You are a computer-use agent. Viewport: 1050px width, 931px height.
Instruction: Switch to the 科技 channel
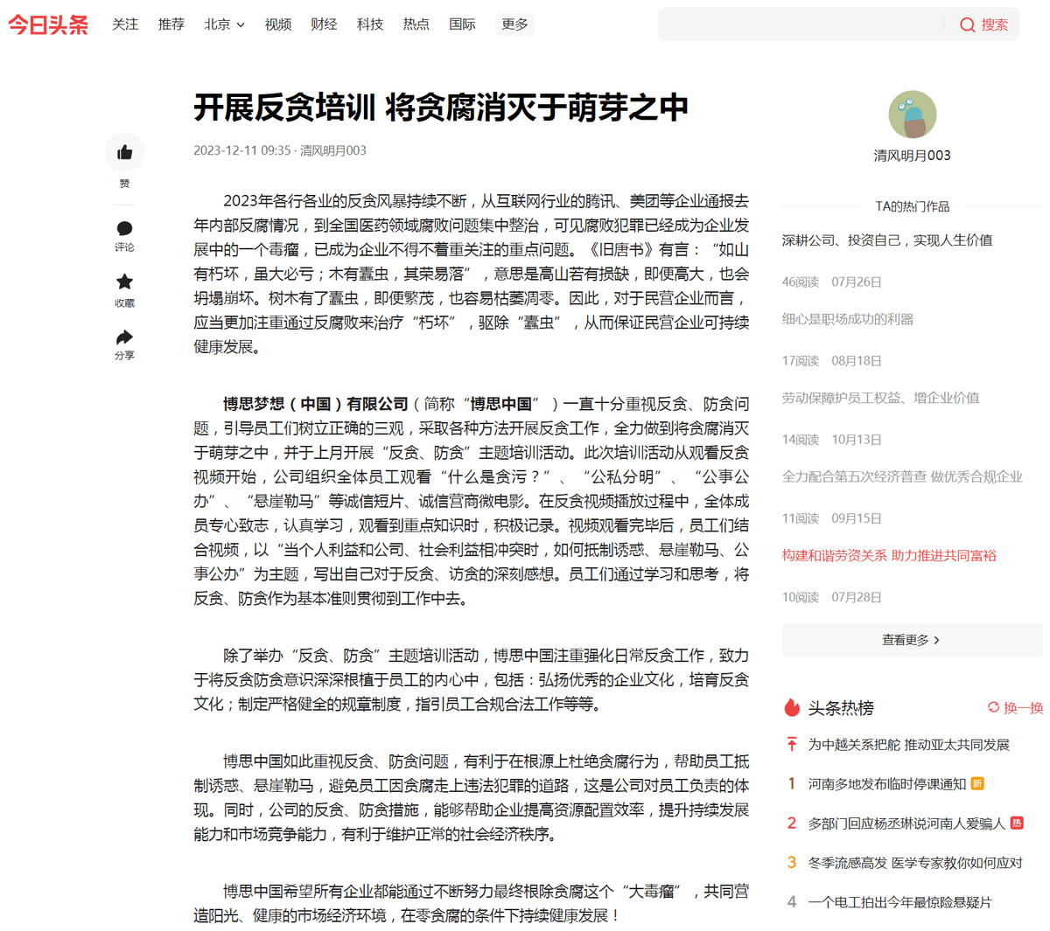point(370,24)
